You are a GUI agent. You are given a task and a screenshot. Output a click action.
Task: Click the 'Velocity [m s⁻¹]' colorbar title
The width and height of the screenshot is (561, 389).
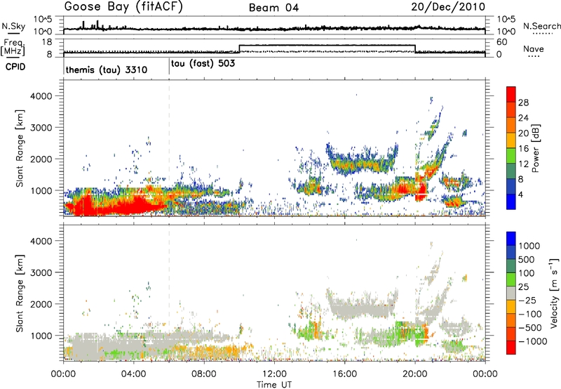[x=554, y=293]
